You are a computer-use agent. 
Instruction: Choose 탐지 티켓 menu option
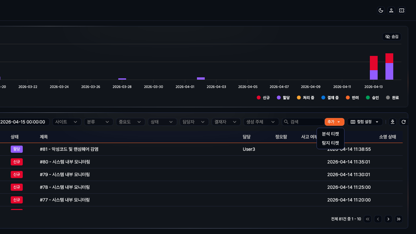click(330, 143)
